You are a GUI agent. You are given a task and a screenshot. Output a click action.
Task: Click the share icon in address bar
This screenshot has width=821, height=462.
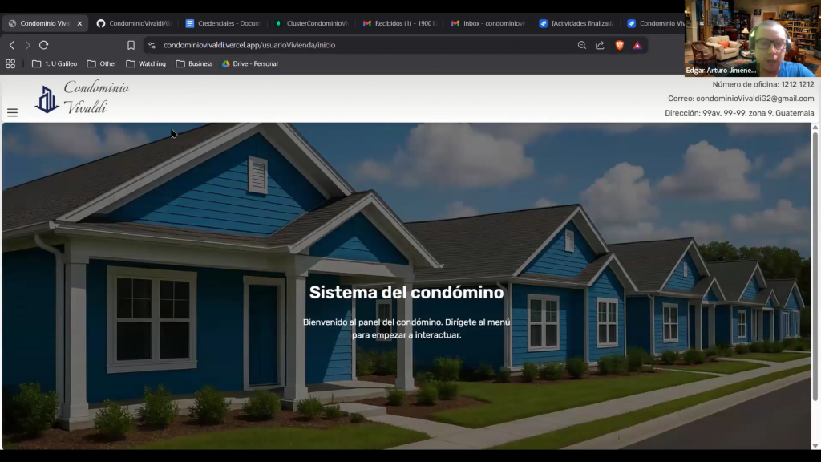(x=600, y=46)
